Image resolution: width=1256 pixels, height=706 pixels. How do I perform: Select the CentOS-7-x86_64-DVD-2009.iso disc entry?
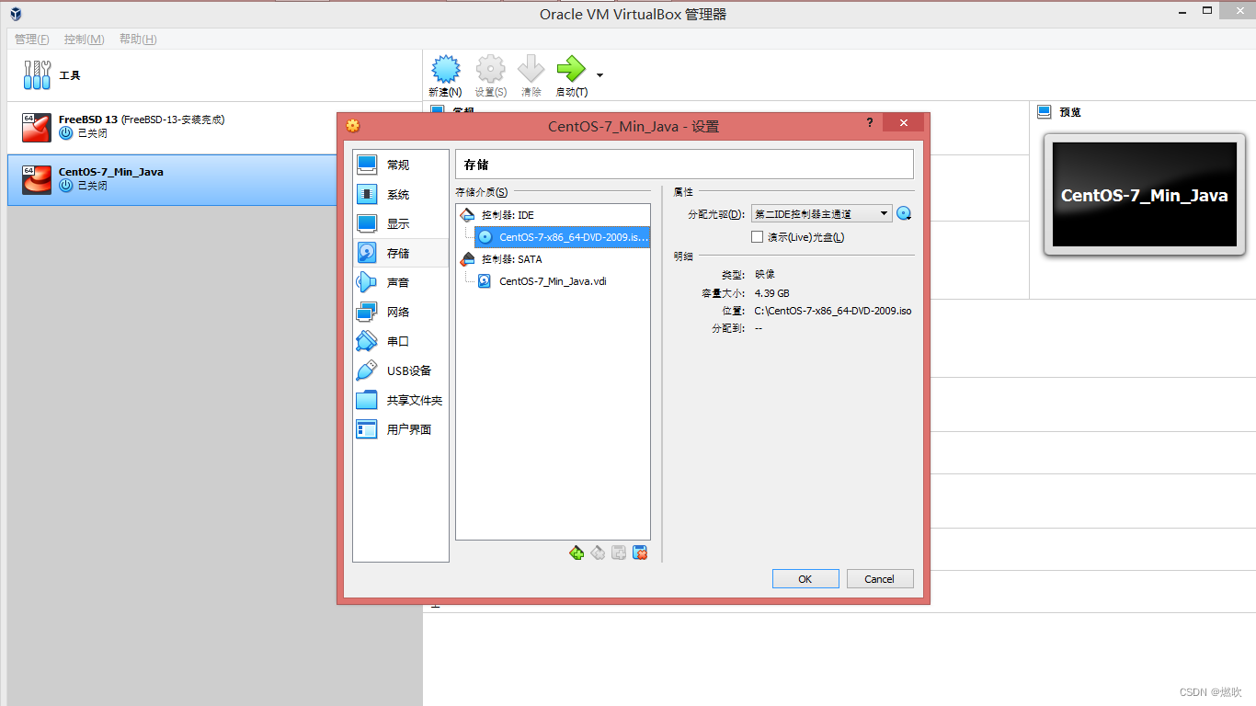(x=562, y=237)
